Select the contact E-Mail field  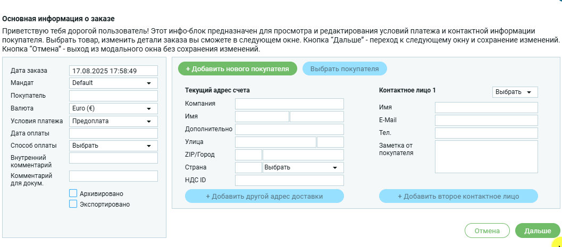coord(486,120)
